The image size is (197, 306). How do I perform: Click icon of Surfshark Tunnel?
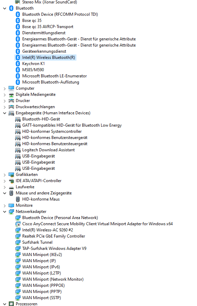click(18, 242)
